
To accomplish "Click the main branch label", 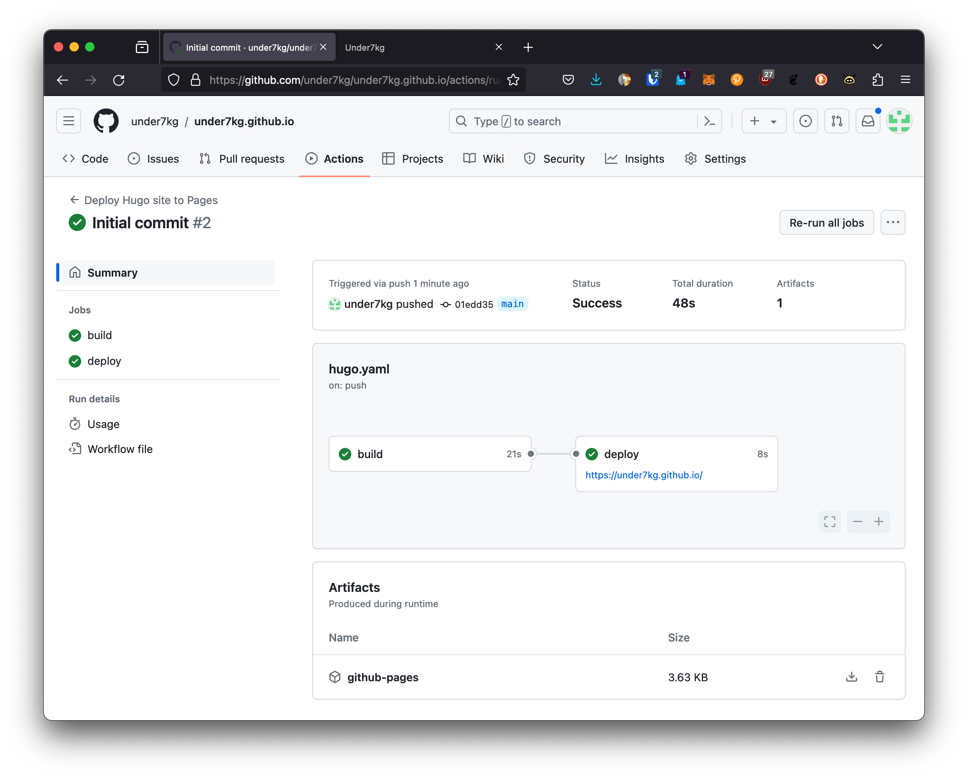I will pyautogui.click(x=512, y=304).
